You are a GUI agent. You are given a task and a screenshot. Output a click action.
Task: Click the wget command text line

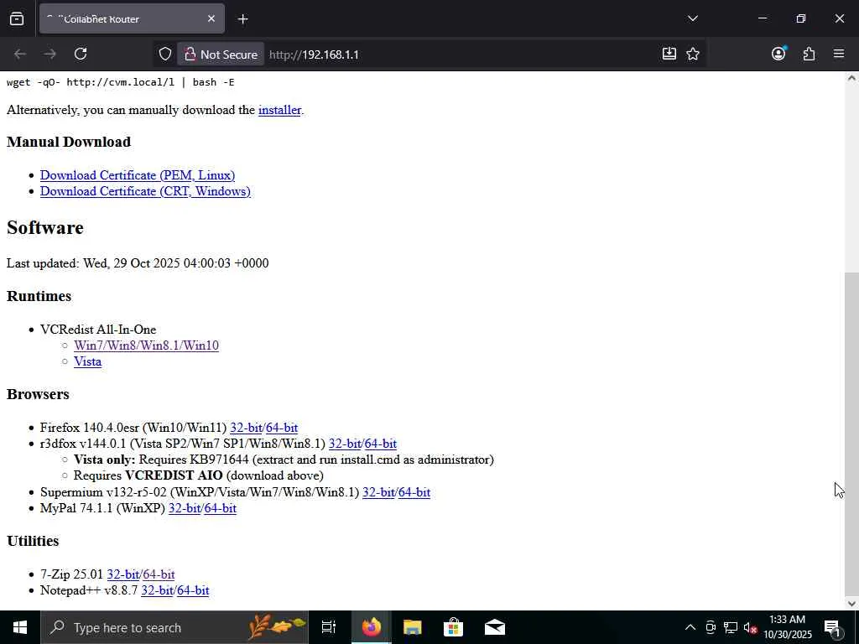coord(121,82)
